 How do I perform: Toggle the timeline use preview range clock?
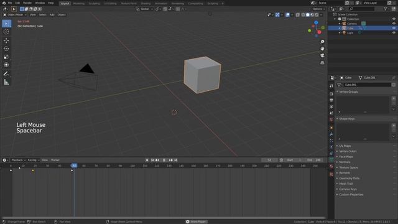click(281, 161)
